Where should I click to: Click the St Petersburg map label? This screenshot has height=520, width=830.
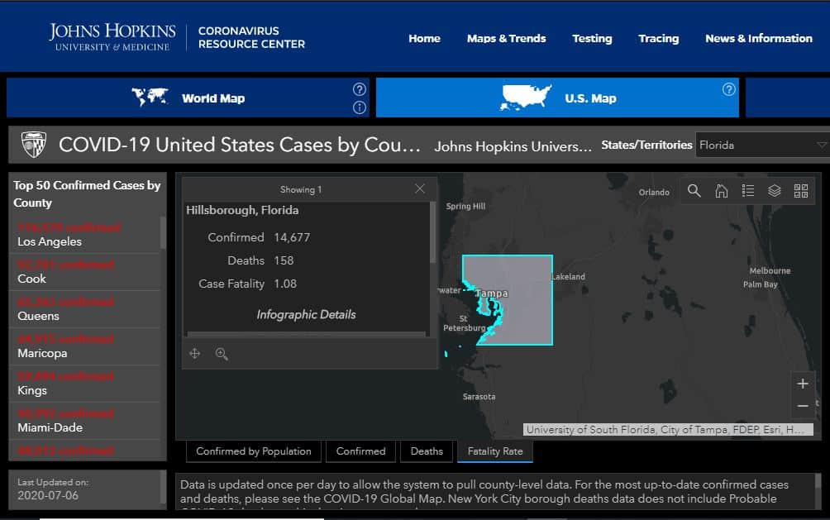coord(465,323)
